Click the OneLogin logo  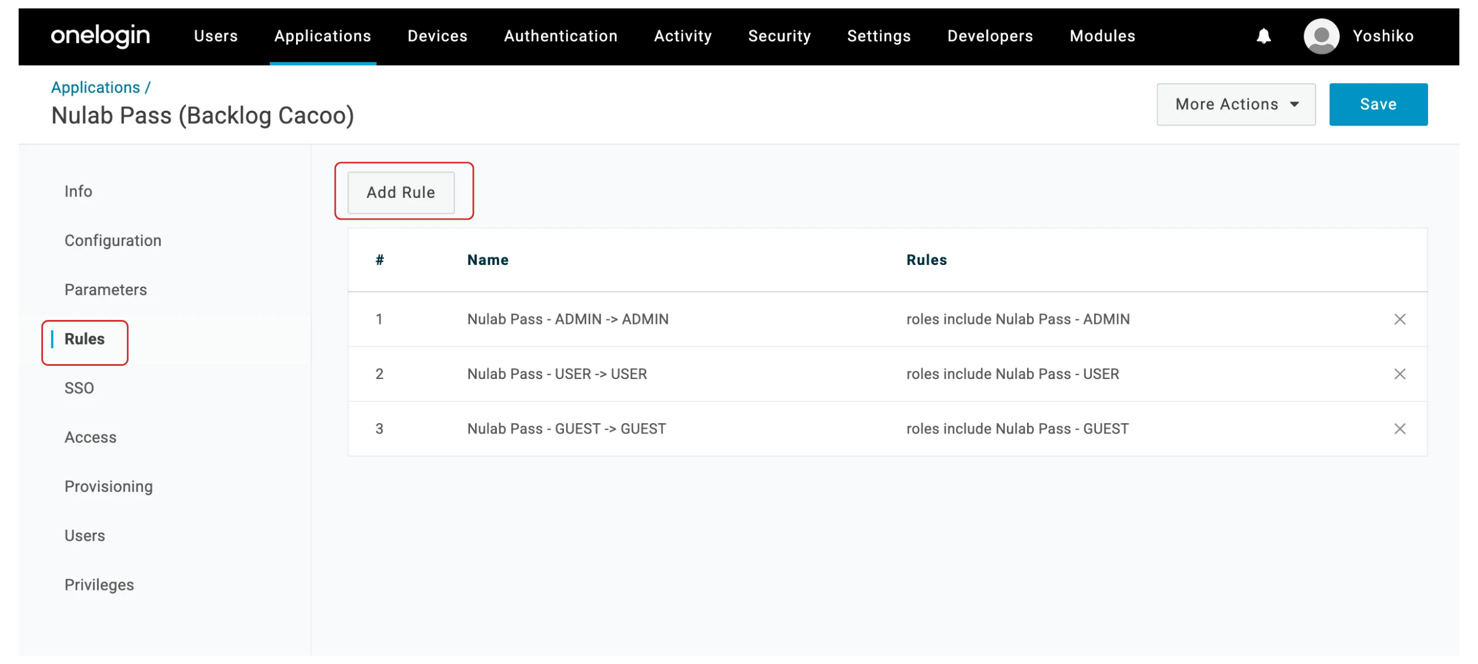100,36
